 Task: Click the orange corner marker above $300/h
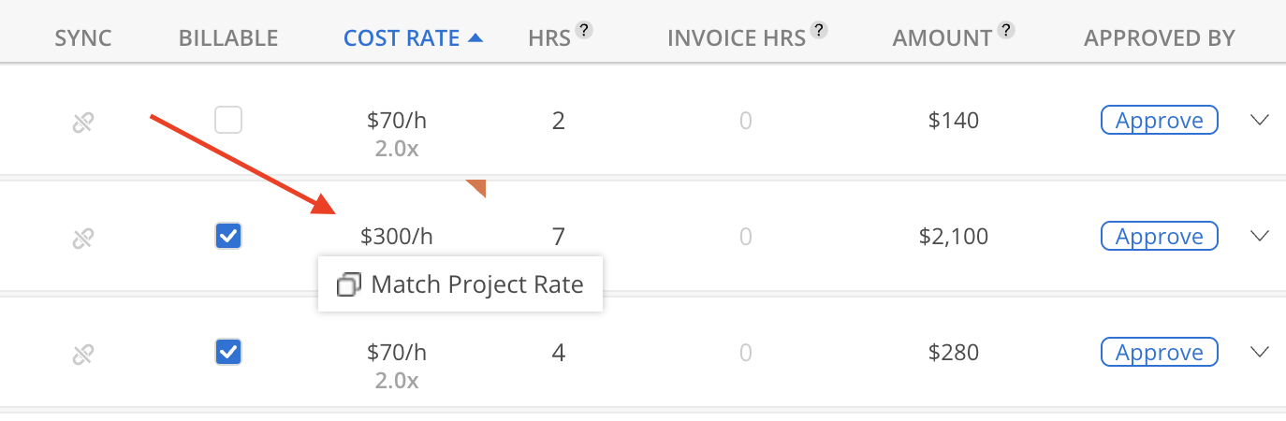point(477,188)
